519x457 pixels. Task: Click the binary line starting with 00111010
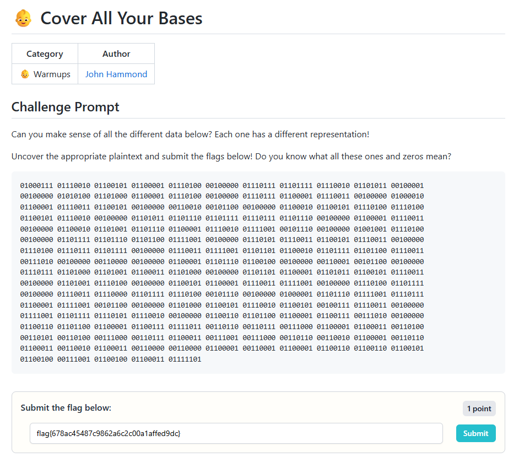pyautogui.click(x=222, y=262)
